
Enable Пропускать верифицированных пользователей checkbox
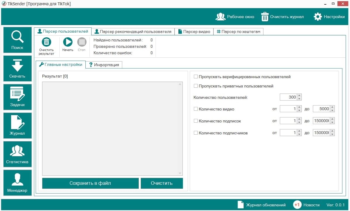(196, 77)
